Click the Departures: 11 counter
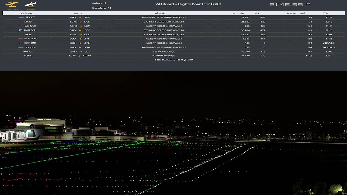Image resolution: width=347 pixels, height=195 pixels. click(x=101, y=8)
